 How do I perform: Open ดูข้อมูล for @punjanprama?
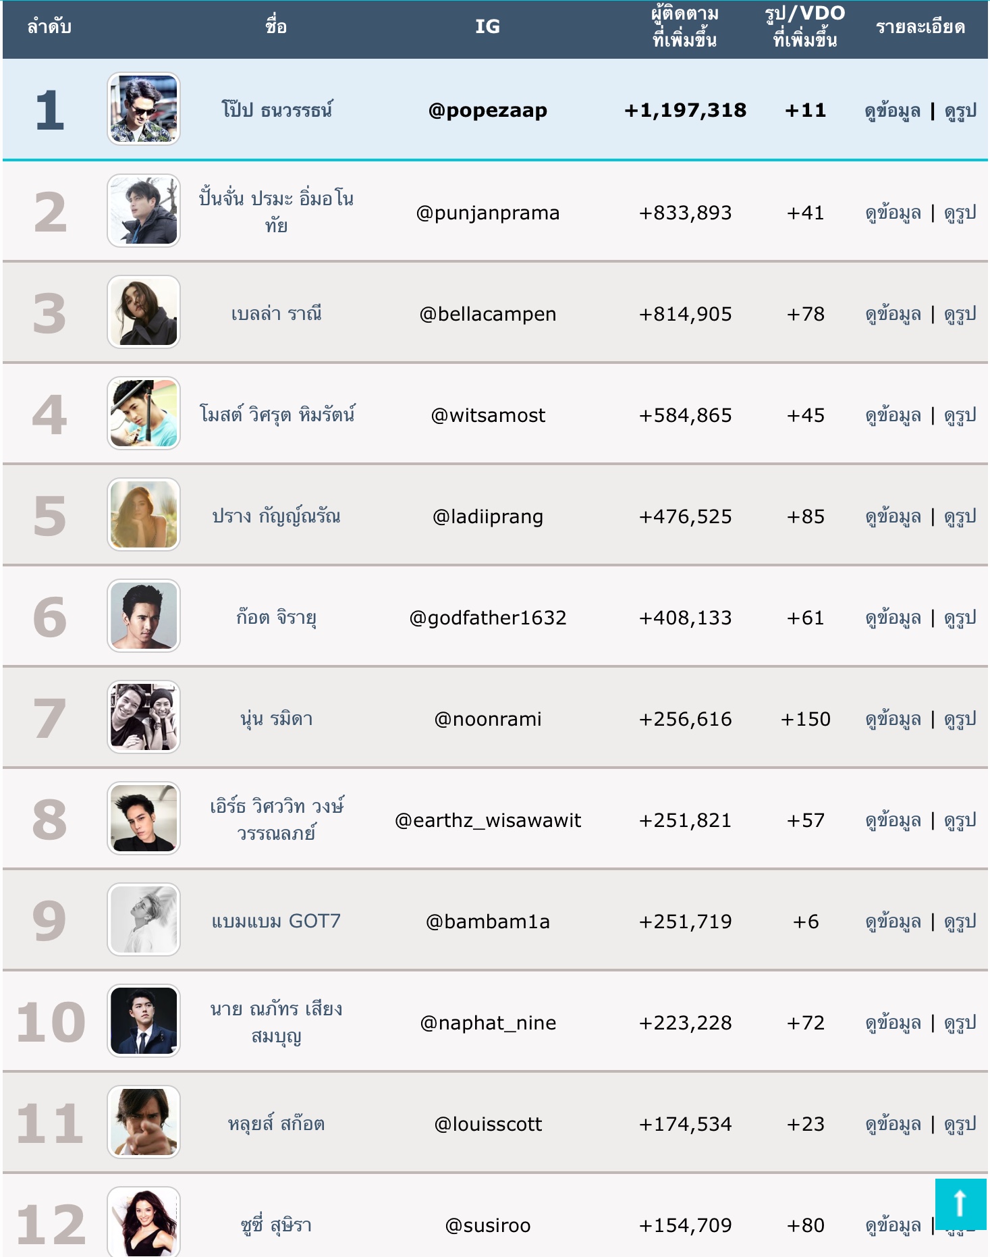click(893, 213)
